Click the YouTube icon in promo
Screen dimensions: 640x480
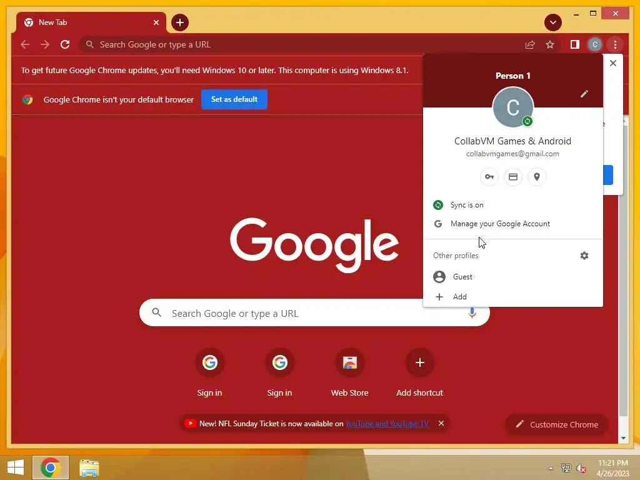click(x=190, y=423)
